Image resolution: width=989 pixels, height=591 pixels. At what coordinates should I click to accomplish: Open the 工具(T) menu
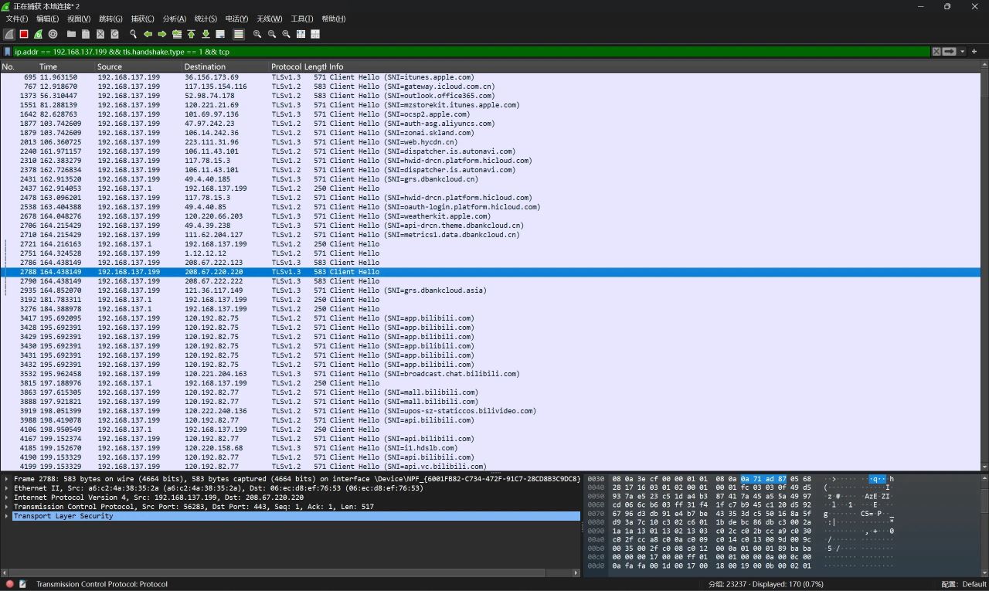[302, 19]
